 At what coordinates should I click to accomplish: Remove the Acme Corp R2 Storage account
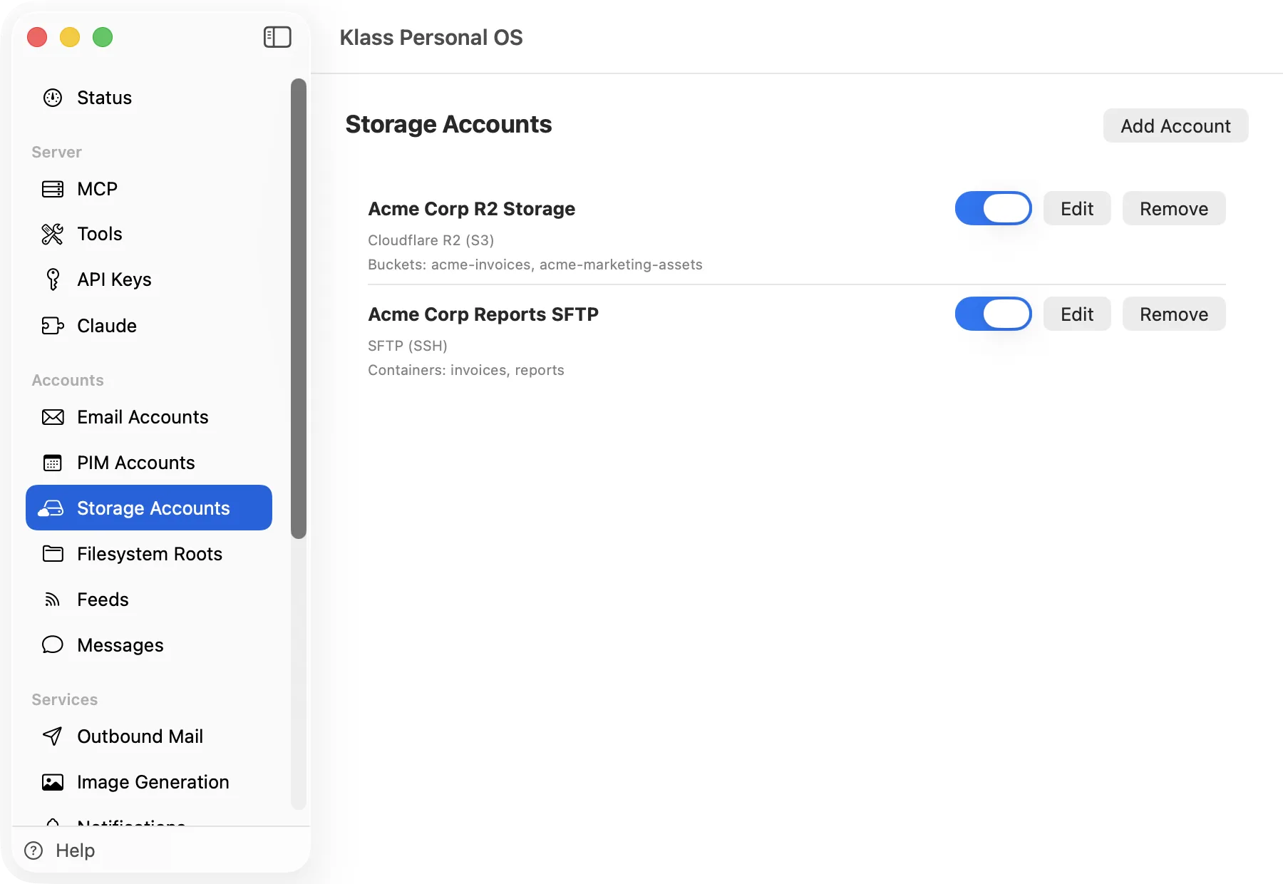click(1174, 208)
